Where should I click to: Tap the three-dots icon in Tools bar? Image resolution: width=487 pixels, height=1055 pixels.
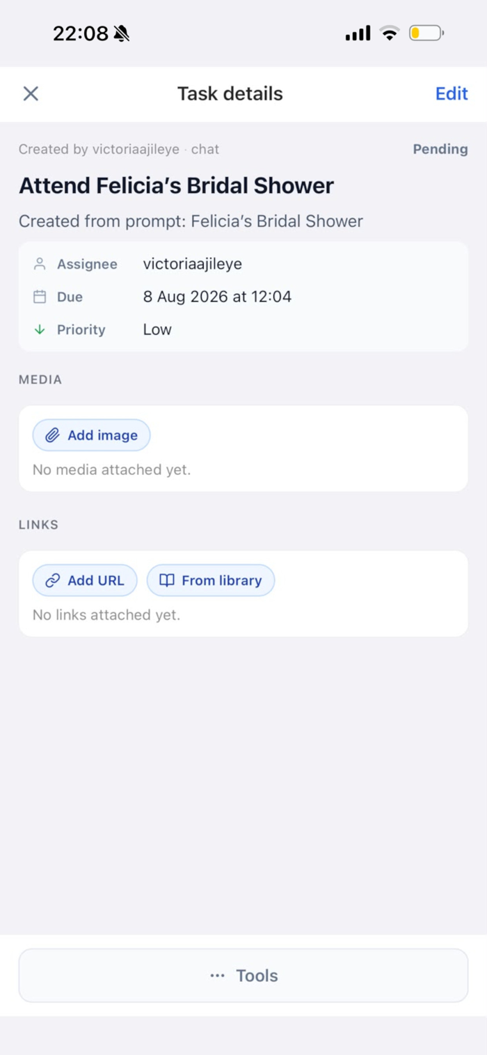(218, 976)
